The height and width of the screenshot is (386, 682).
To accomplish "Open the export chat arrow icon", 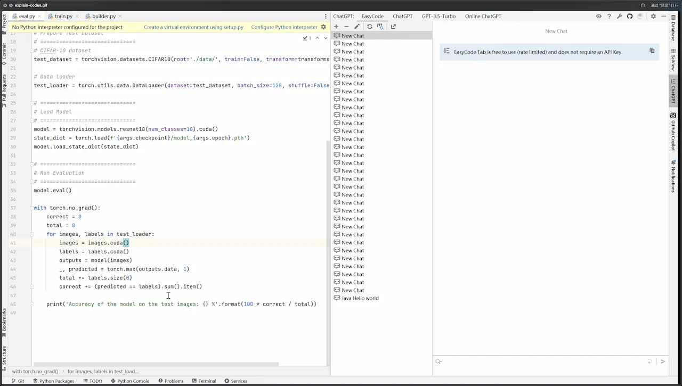I will point(393,27).
